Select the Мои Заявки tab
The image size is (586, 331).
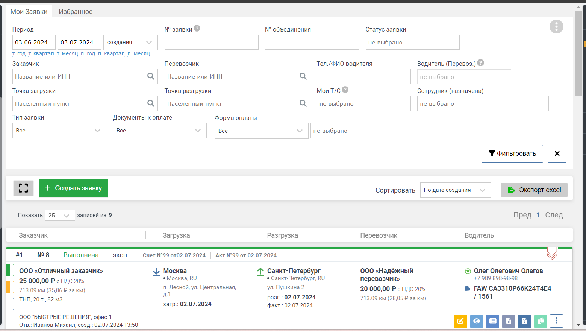coord(29,11)
